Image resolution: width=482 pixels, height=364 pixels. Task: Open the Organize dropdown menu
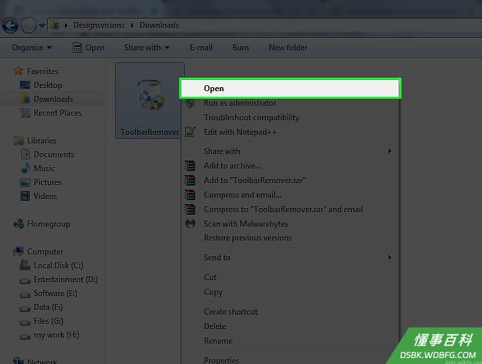(x=32, y=48)
